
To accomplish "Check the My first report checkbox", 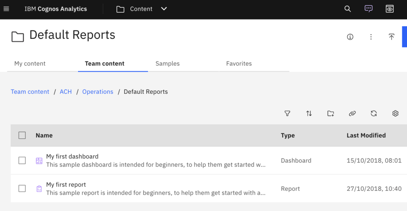I will coord(22,188).
